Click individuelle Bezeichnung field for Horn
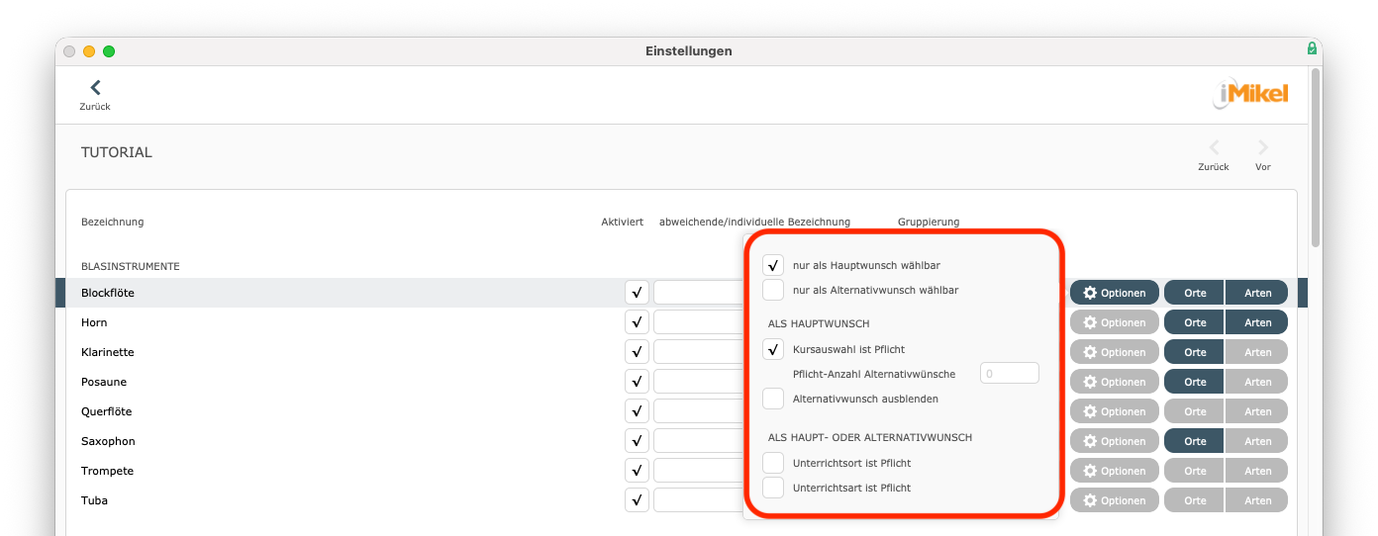This screenshot has width=1378, height=536. tap(698, 322)
